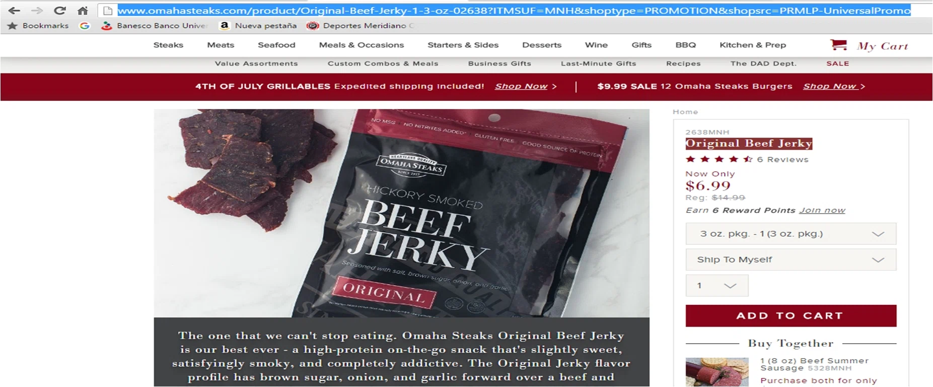Click the star rating for reviews
Image resolution: width=933 pixels, height=387 pixels.
pos(719,159)
